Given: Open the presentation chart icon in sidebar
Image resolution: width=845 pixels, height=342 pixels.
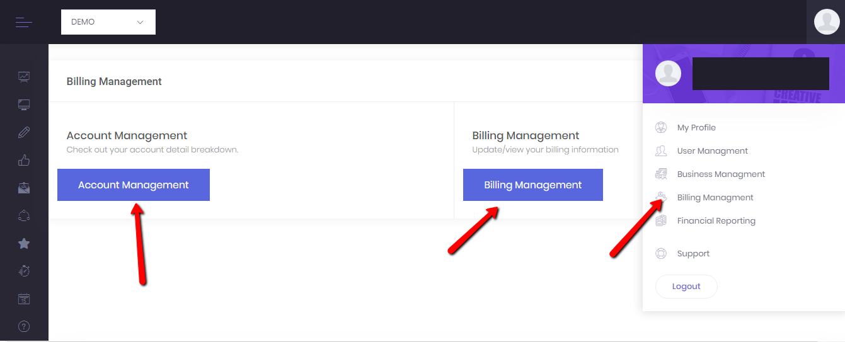Looking at the screenshot, I should (24, 77).
